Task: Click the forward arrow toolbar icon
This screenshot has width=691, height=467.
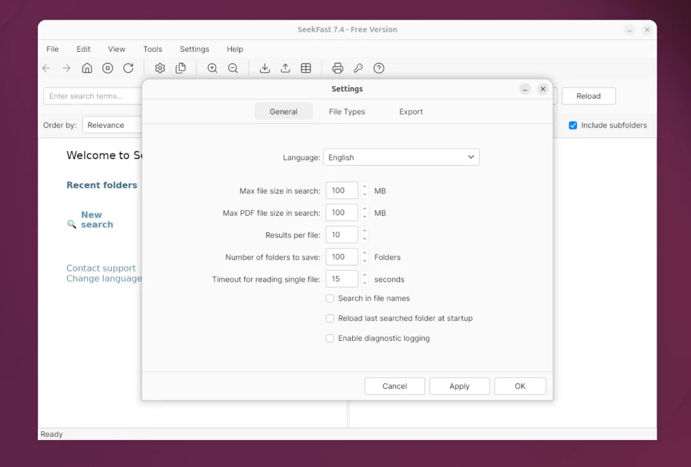Action: coord(67,68)
